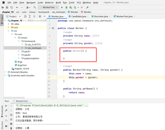The height and width of the screenshot is (130, 165).
Task: Open the Refactor menu
Action: pyautogui.click(x=49, y=3)
